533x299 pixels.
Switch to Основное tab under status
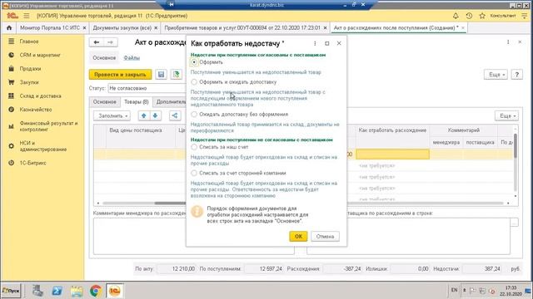pyautogui.click(x=105, y=101)
